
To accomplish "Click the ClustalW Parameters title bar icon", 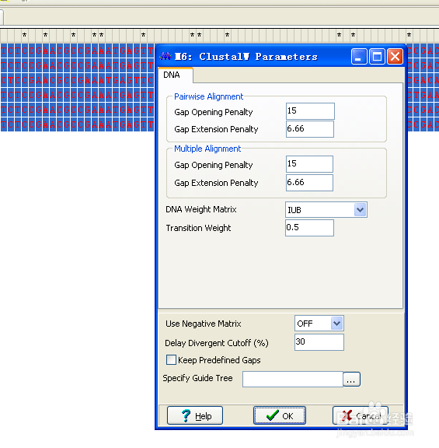I will pos(165,56).
